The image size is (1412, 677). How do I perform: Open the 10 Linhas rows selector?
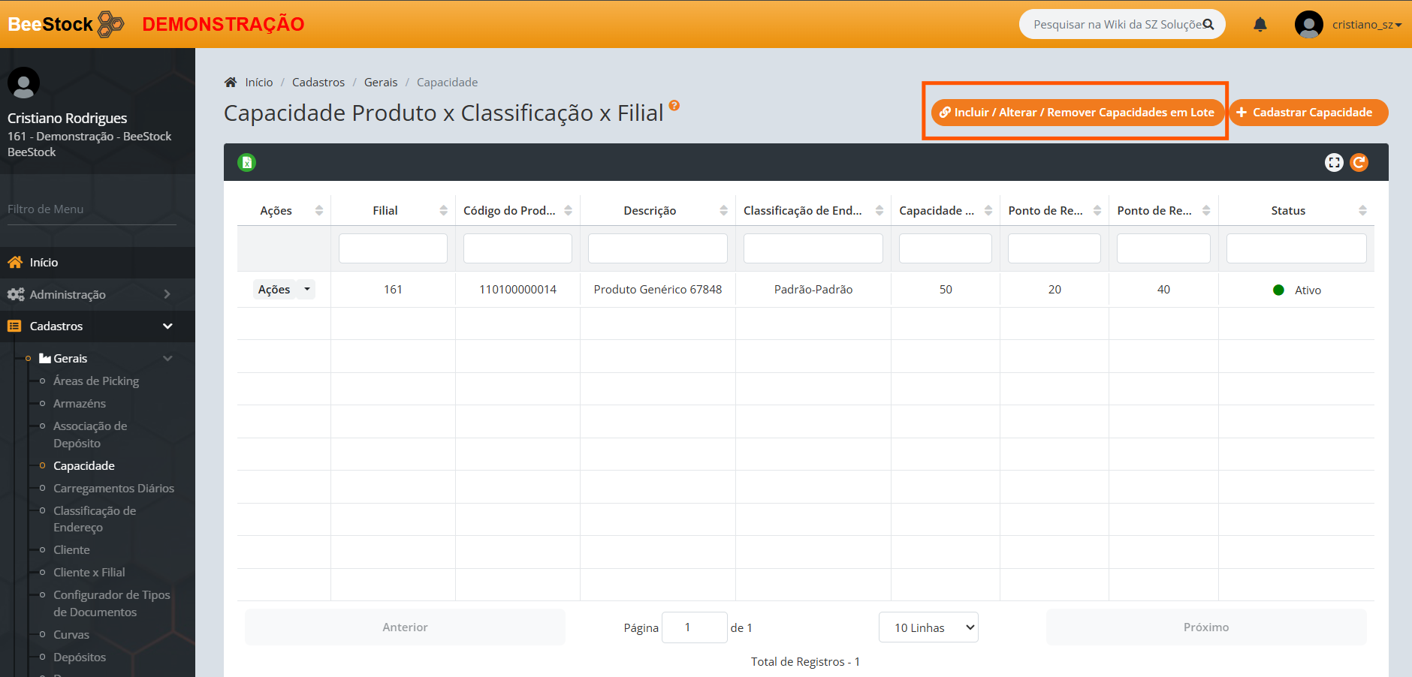pos(928,627)
